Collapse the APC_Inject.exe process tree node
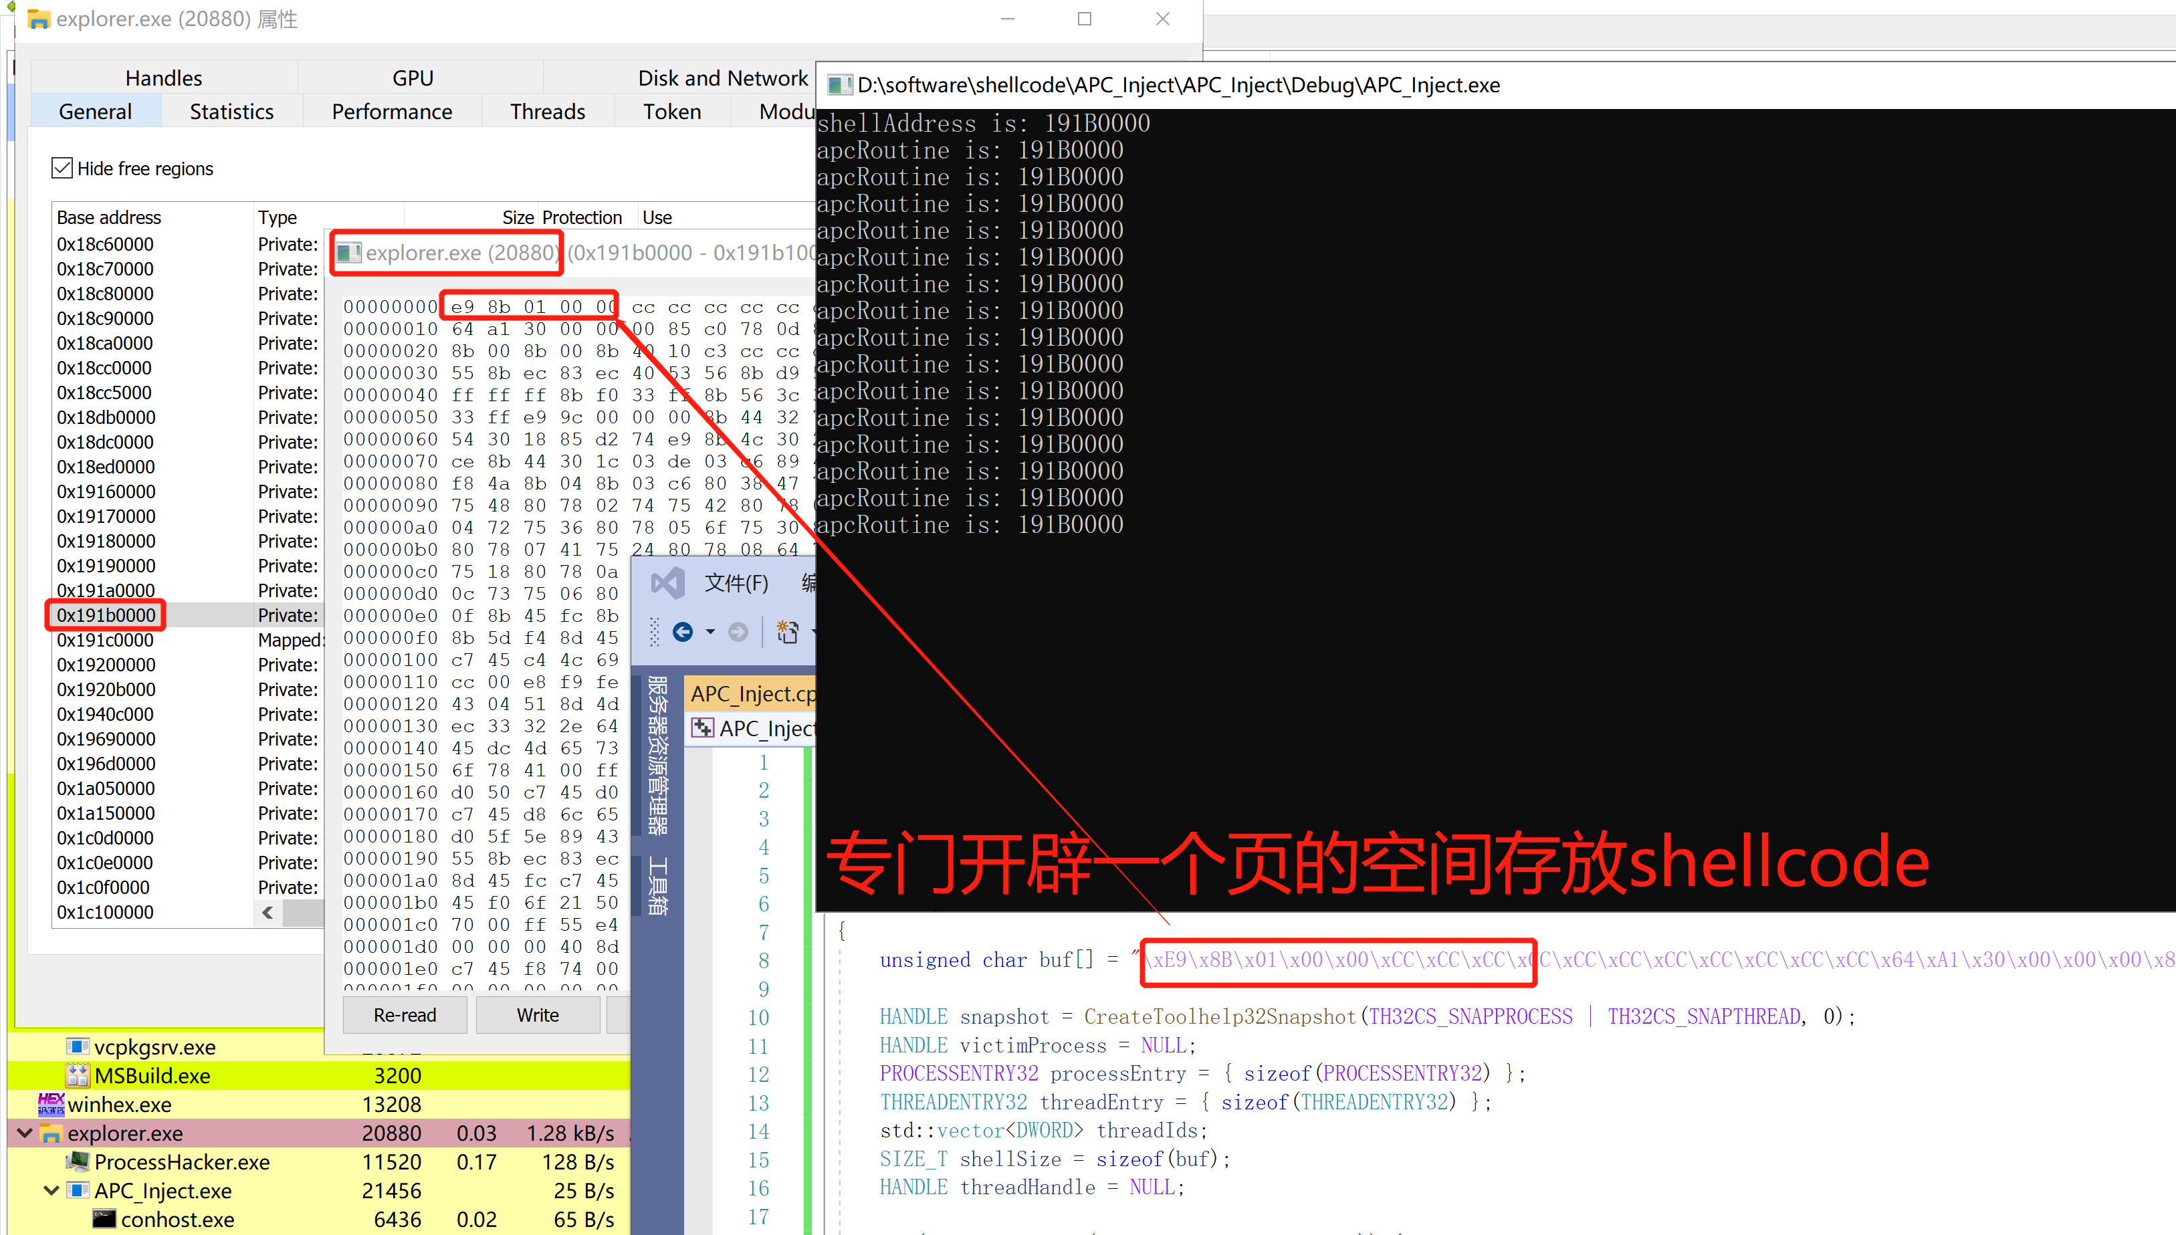 tap(51, 1190)
